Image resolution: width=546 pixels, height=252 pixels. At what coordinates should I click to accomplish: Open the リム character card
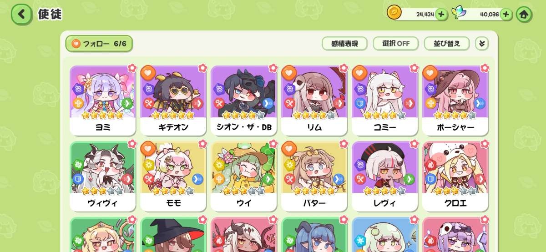point(314,101)
